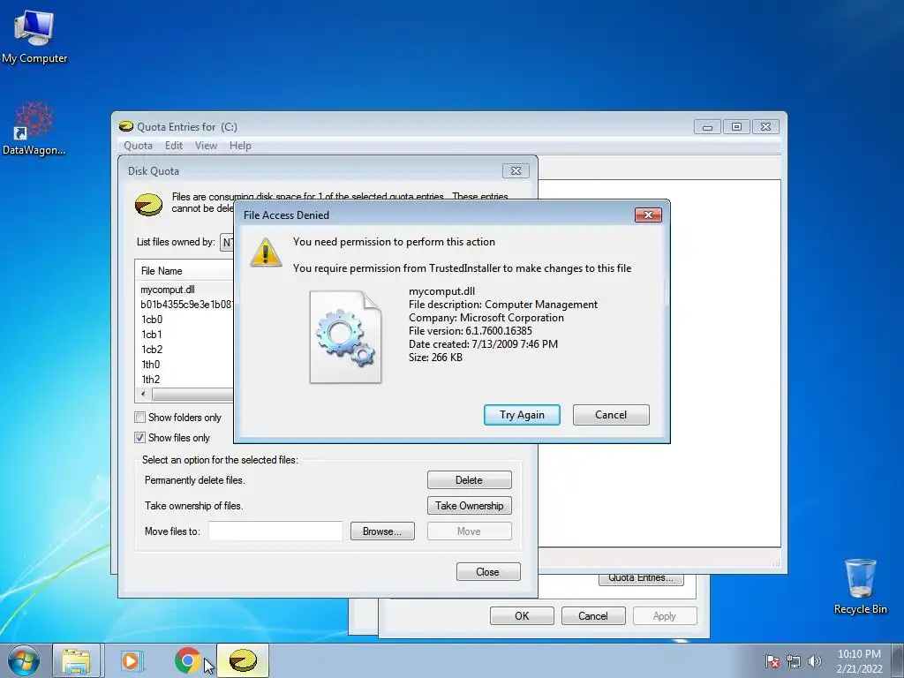Click Browse to choose move destination
Screen dimensions: 904x678
(382, 531)
